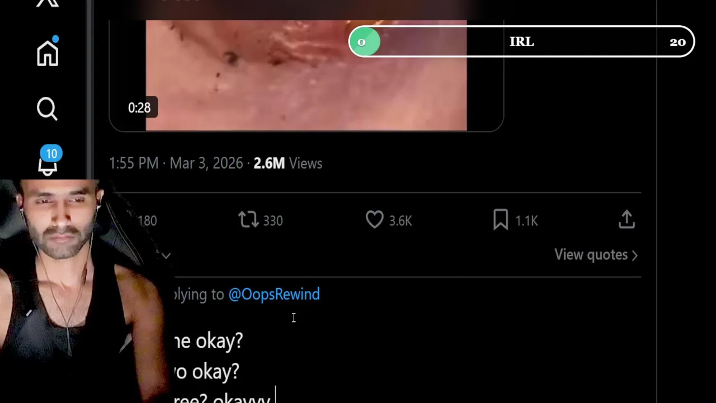Click the green 0 progress circle
This screenshot has height=403, width=716.
[x=364, y=42]
